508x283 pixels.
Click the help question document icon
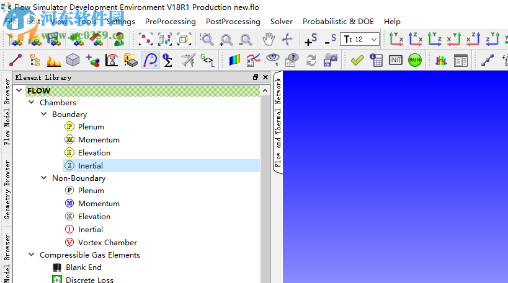click(x=292, y=60)
